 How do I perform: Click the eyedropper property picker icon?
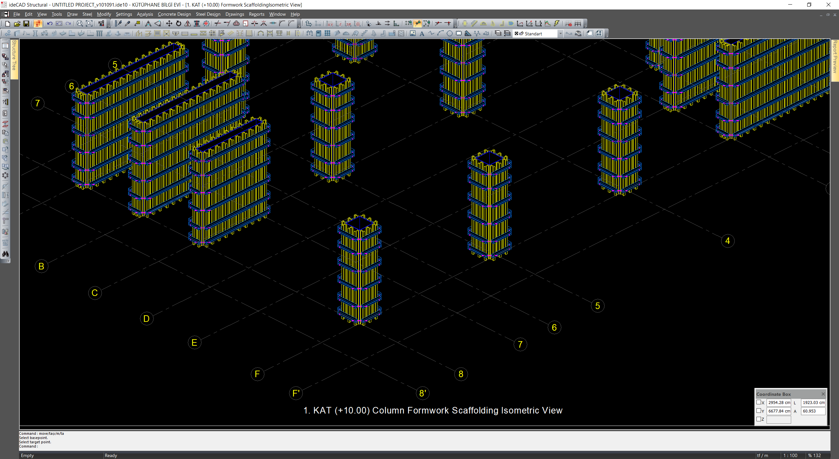click(x=128, y=24)
